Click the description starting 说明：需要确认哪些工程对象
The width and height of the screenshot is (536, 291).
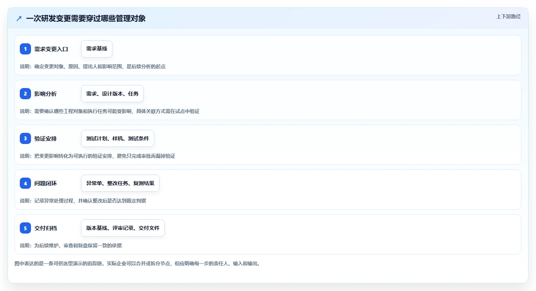(x=109, y=111)
